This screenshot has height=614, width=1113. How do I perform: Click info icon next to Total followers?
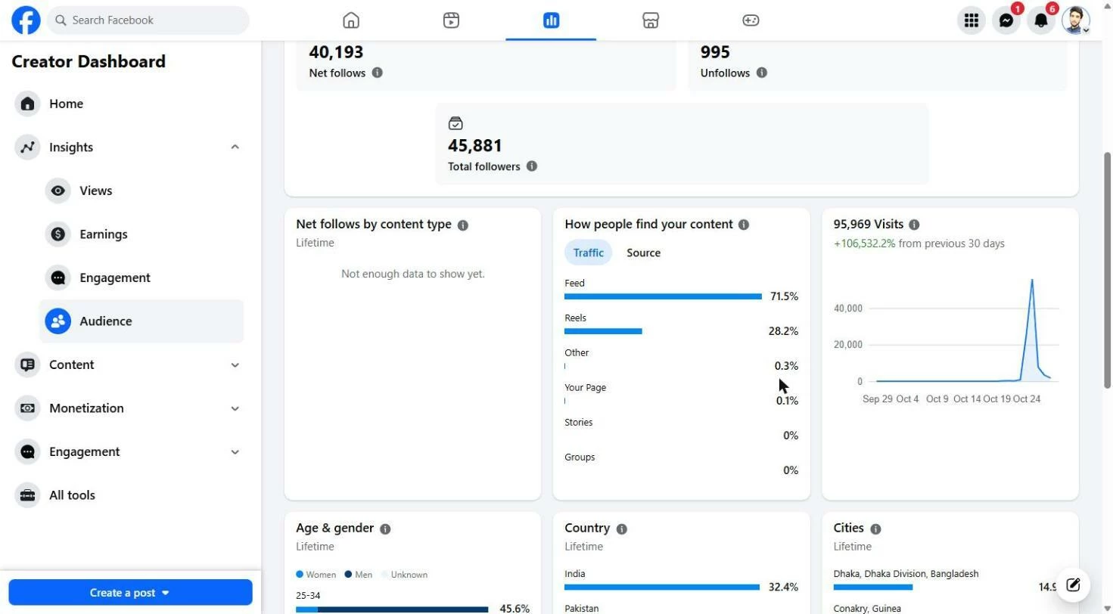coord(532,166)
